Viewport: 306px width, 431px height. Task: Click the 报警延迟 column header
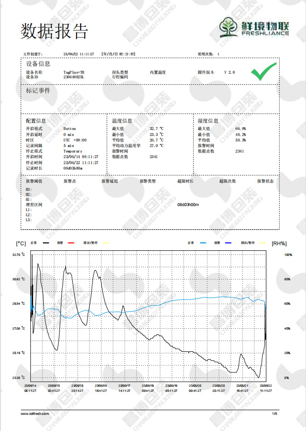(x=109, y=181)
